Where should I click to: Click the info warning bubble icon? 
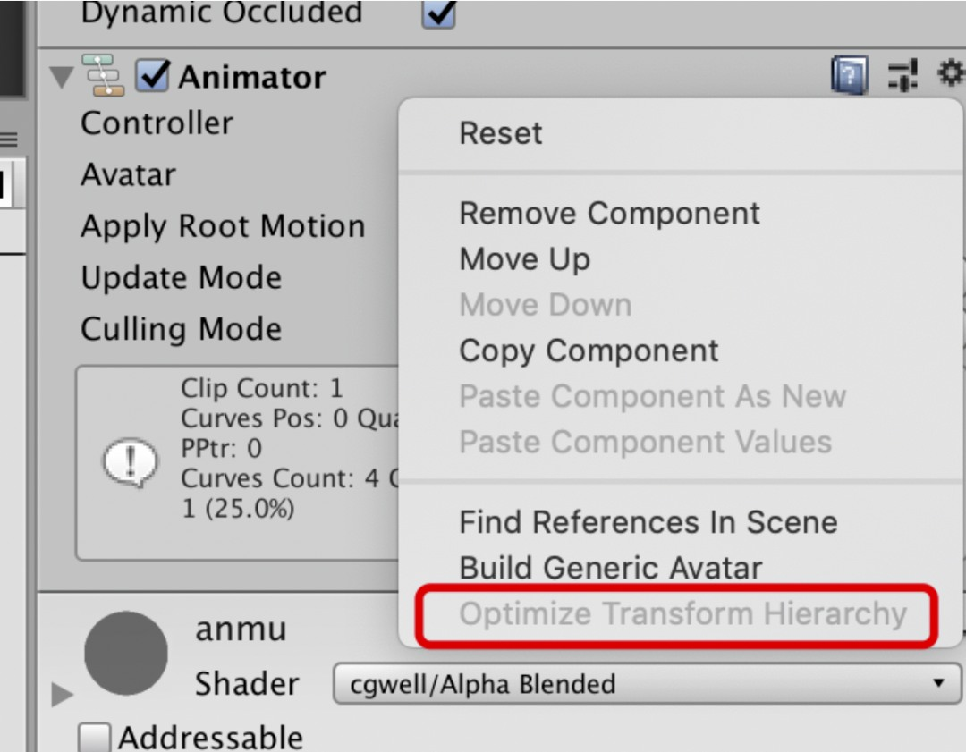point(131,464)
